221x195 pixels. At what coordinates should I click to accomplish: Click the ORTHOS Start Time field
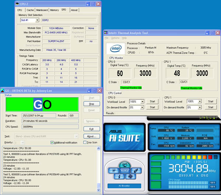pyautogui.click(x=39, y=116)
